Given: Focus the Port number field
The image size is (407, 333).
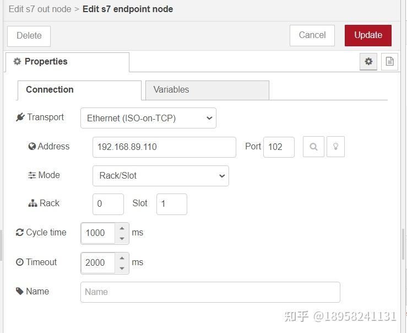Looking at the screenshot, I should (279, 147).
